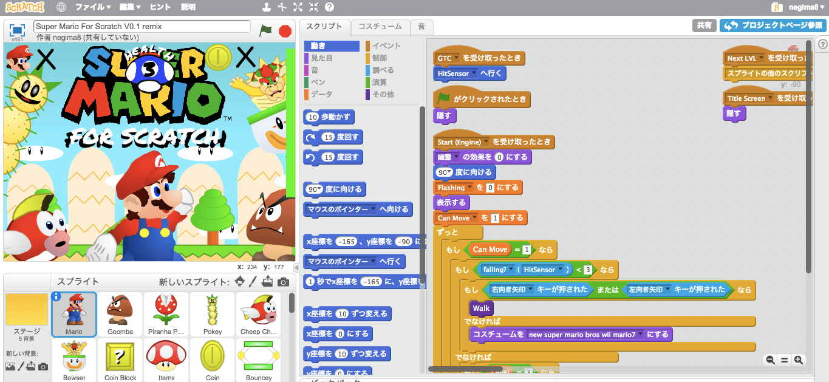Screen dimensions: 829x382
Task: Take a new sprite photo with the camera
Action: pyautogui.click(x=282, y=282)
